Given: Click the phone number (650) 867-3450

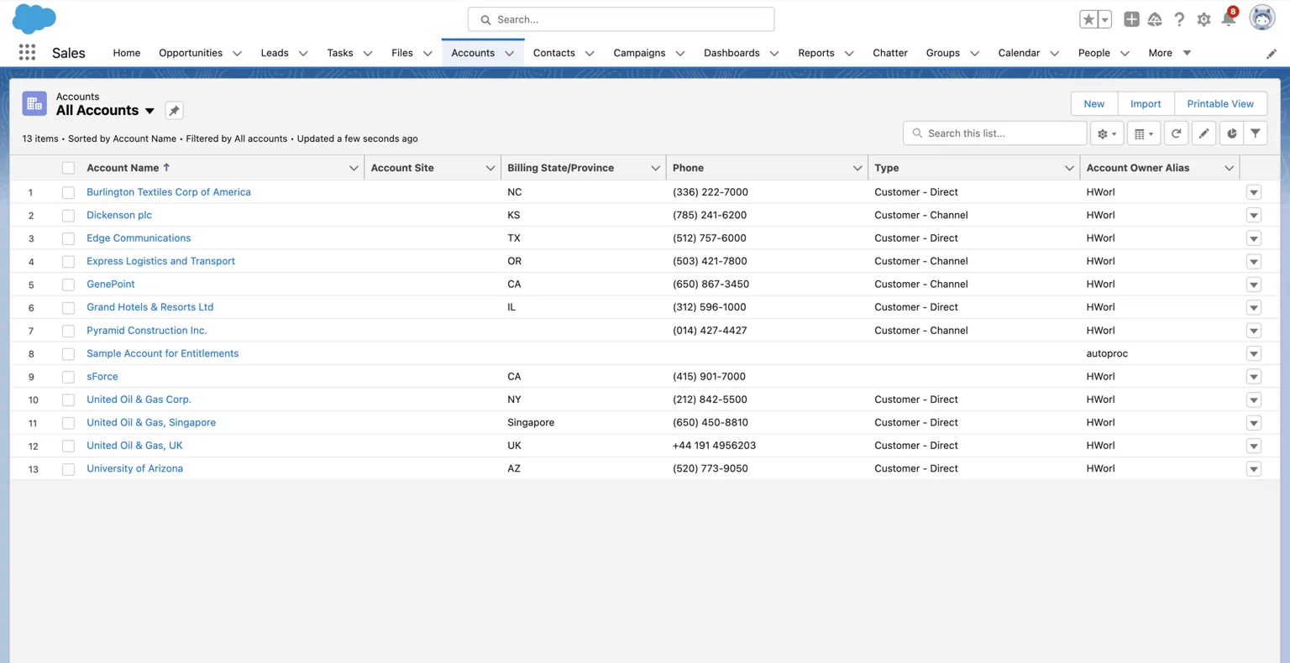Looking at the screenshot, I should tap(711, 285).
